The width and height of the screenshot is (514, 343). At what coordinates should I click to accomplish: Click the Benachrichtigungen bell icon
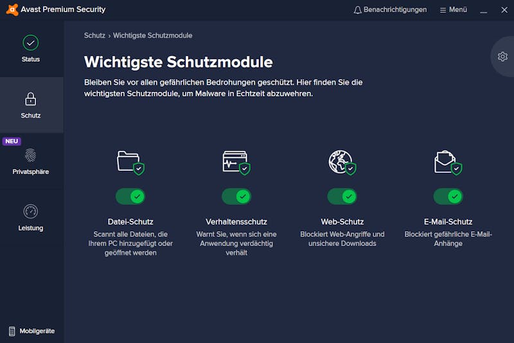(x=357, y=10)
